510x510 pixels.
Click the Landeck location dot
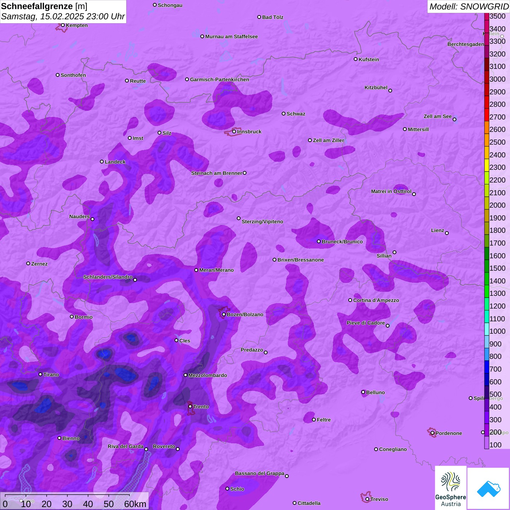[102, 162]
